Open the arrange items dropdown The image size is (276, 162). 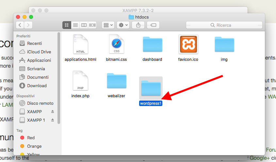(x=108, y=25)
